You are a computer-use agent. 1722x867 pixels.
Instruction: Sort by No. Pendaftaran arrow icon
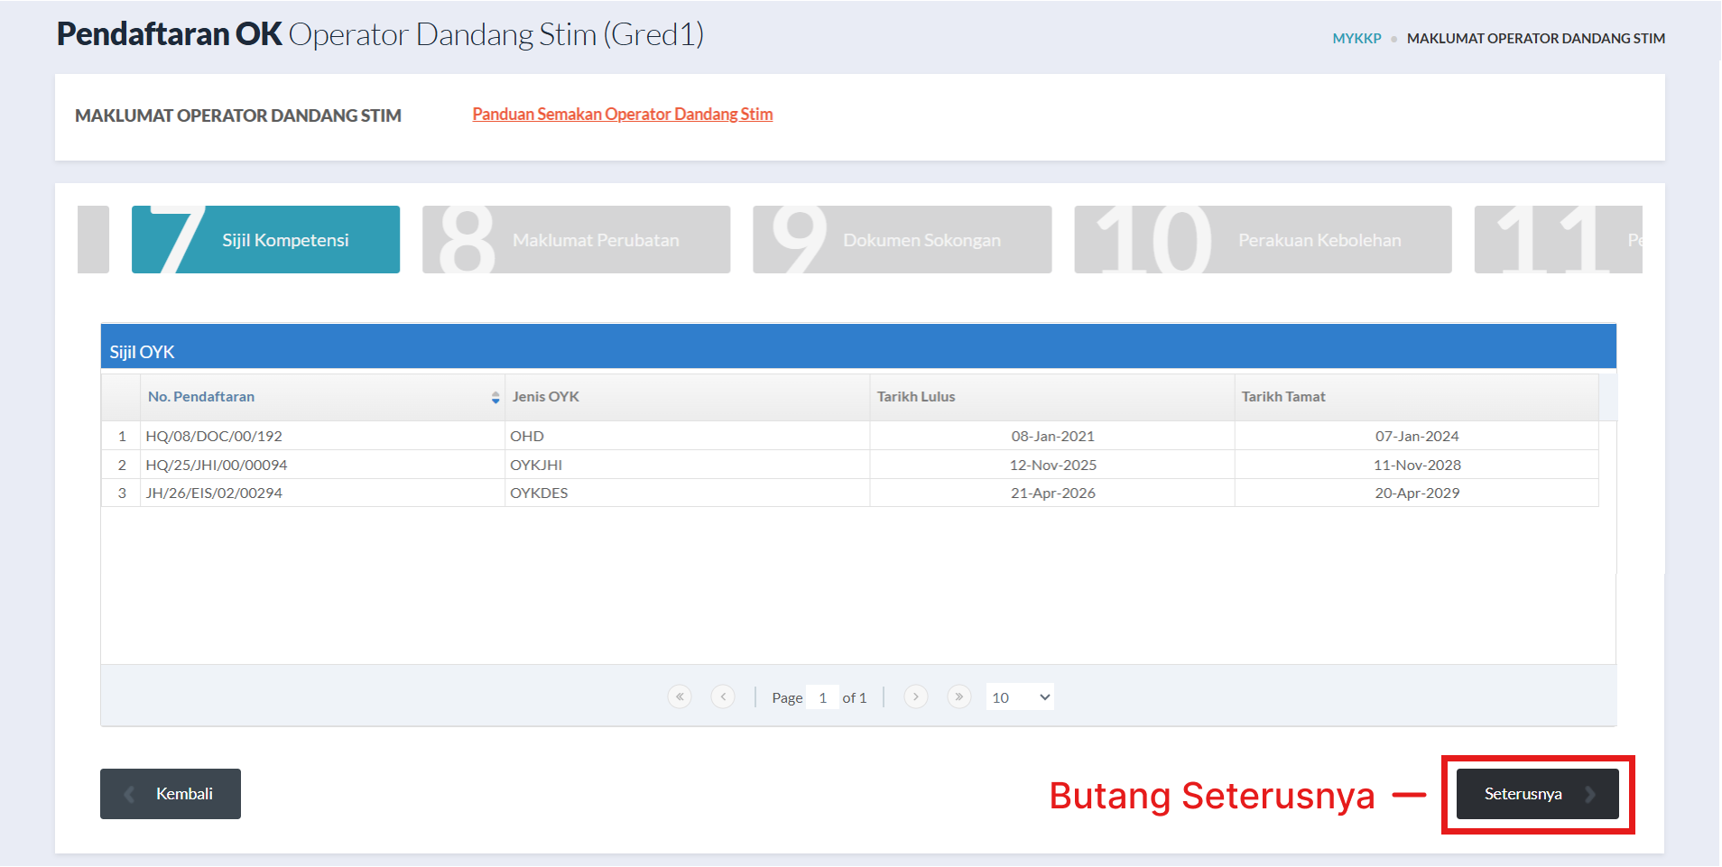[495, 397]
